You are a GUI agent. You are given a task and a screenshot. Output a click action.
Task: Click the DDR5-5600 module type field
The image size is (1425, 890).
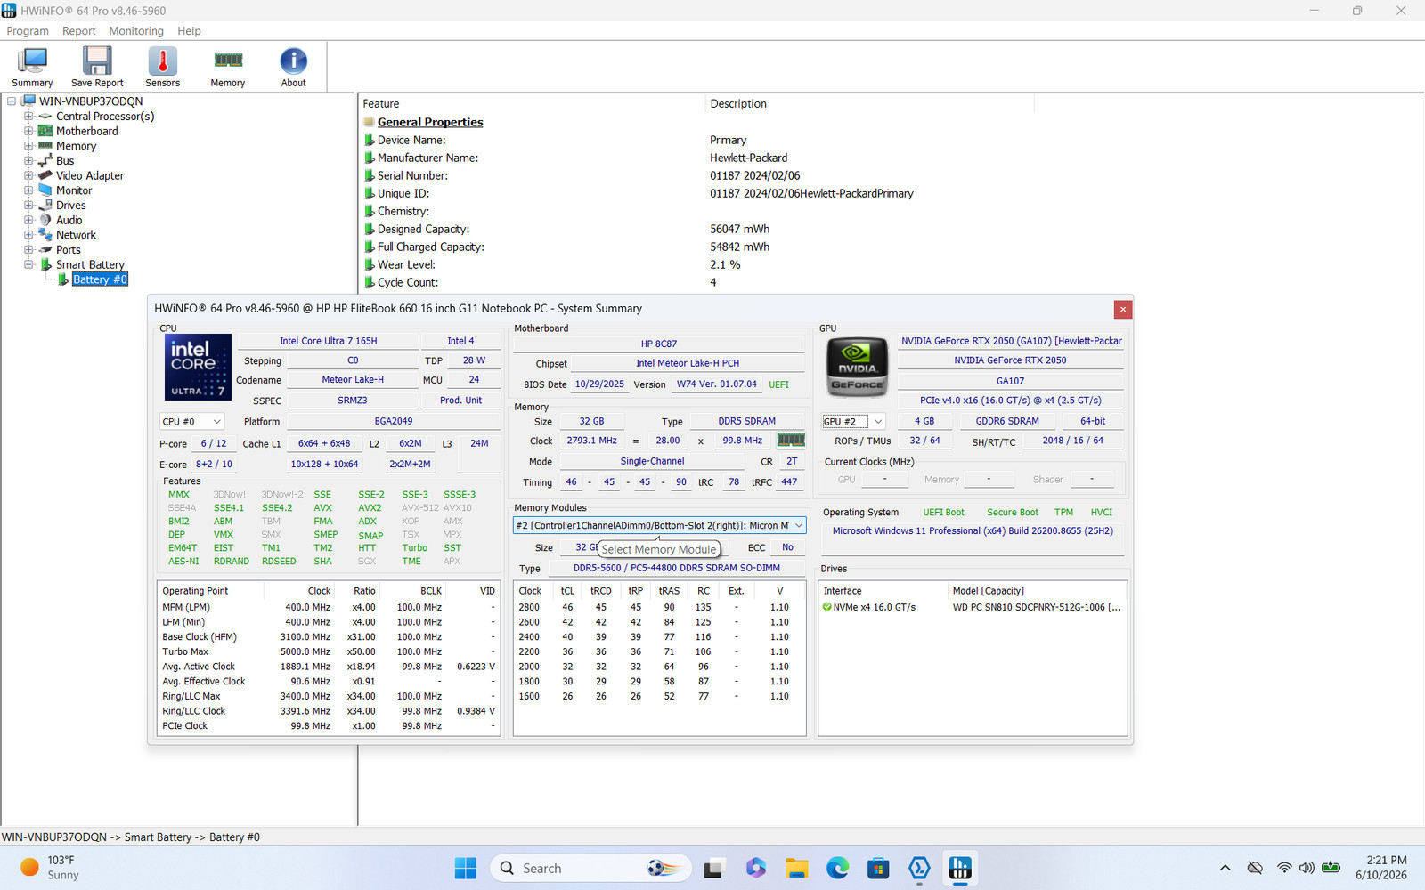point(677,568)
